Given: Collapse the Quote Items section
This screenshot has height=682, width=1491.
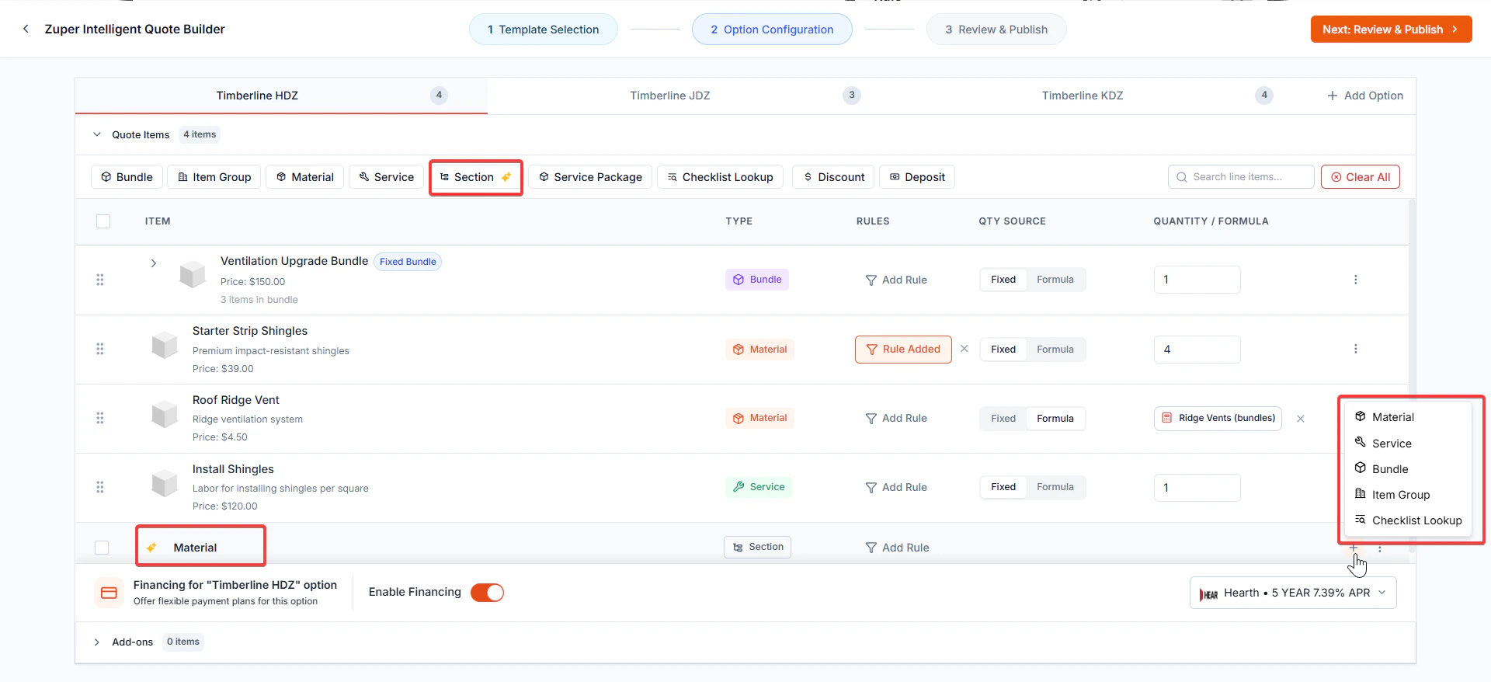Looking at the screenshot, I should pos(97,134).
